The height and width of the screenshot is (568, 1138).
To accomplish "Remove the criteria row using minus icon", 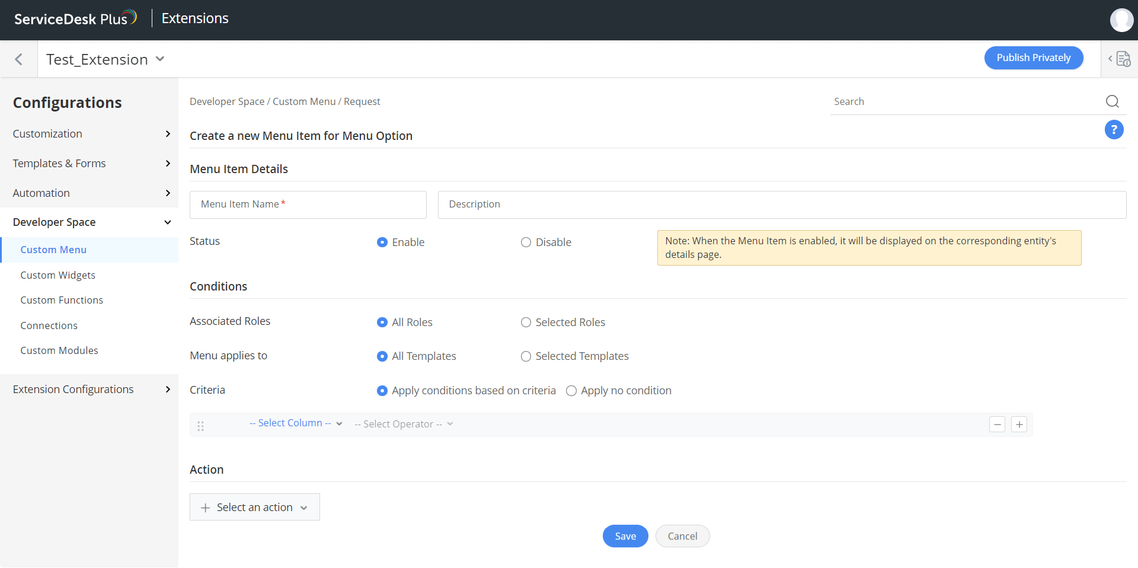I will (x=997, y=424).
